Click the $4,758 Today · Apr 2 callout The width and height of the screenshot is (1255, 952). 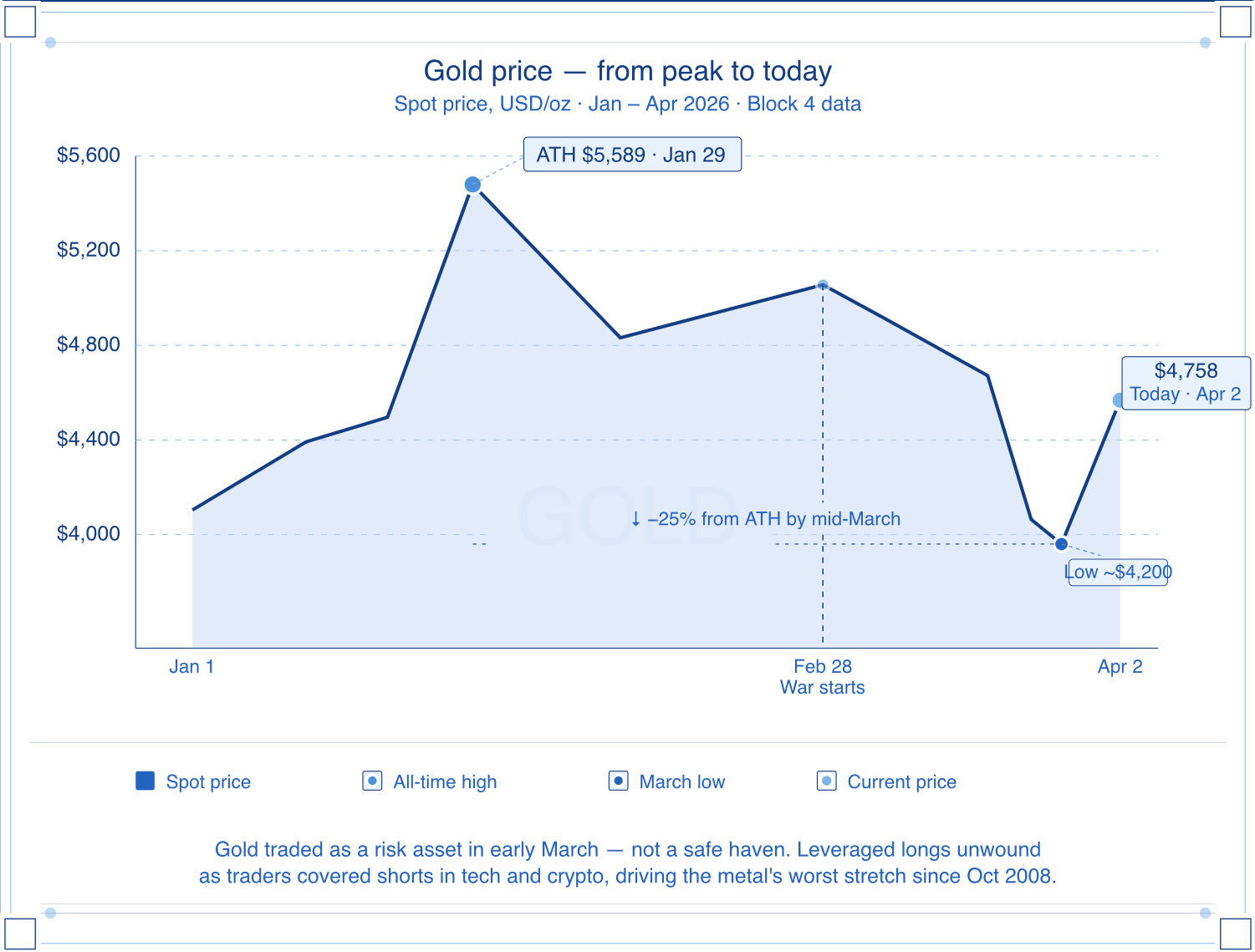(x=1185, y=383)
